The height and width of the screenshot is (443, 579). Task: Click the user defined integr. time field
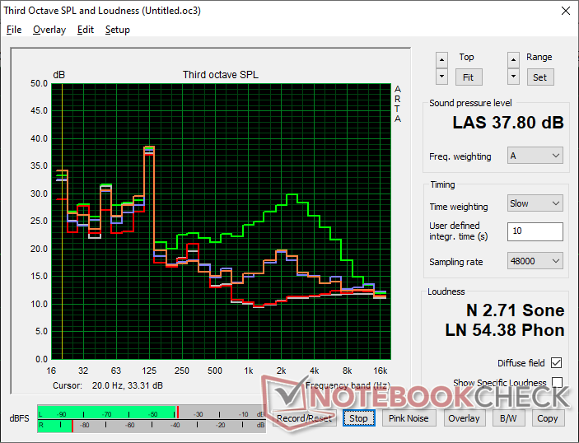(x=535, y=231)
